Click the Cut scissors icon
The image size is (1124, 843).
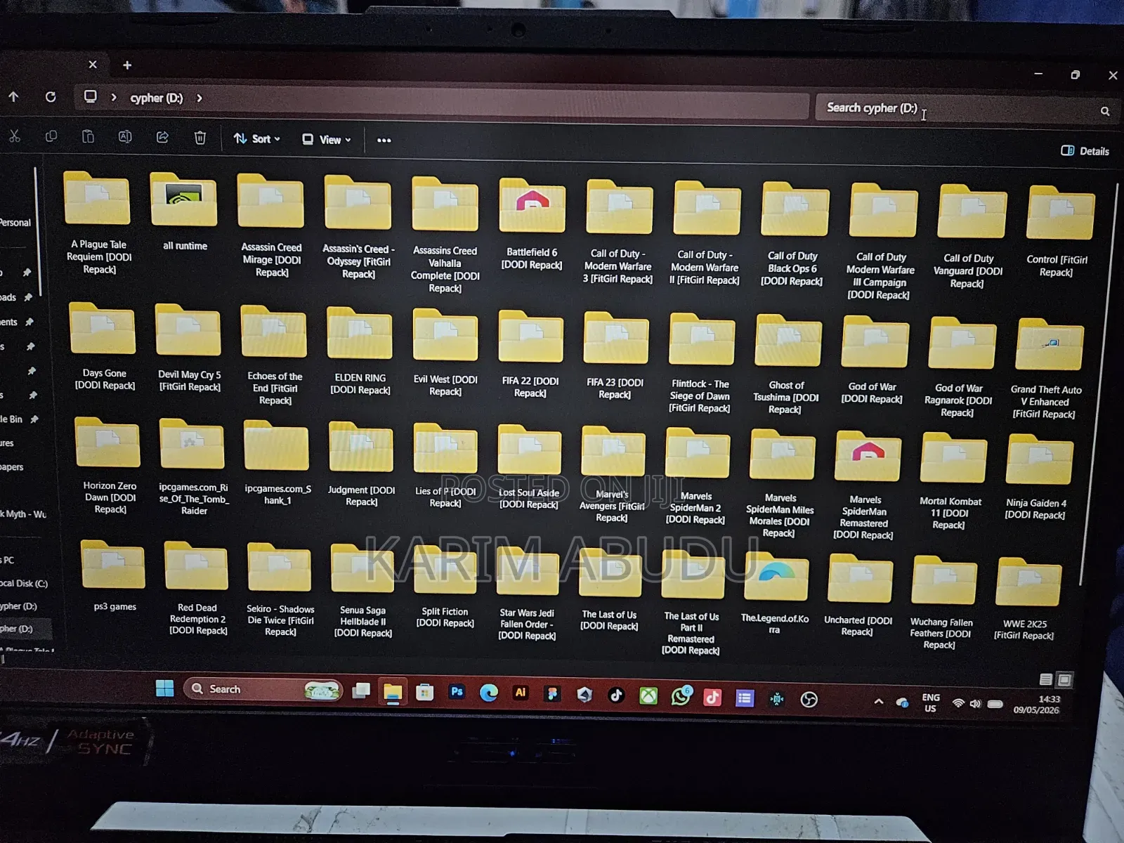tap(14, 136)
